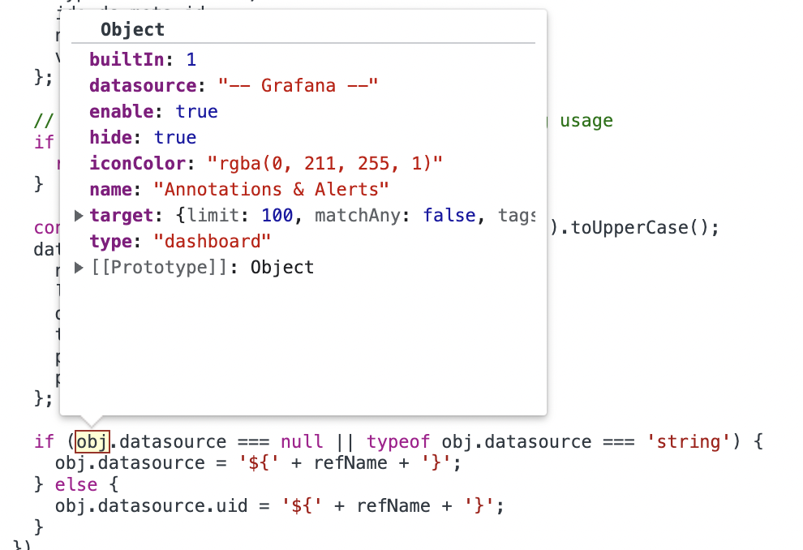This screenshot has height=550, width=803.
Task: Expand the target property disclosure triangle
Action: pyautogui.click(x=77, y=215)
